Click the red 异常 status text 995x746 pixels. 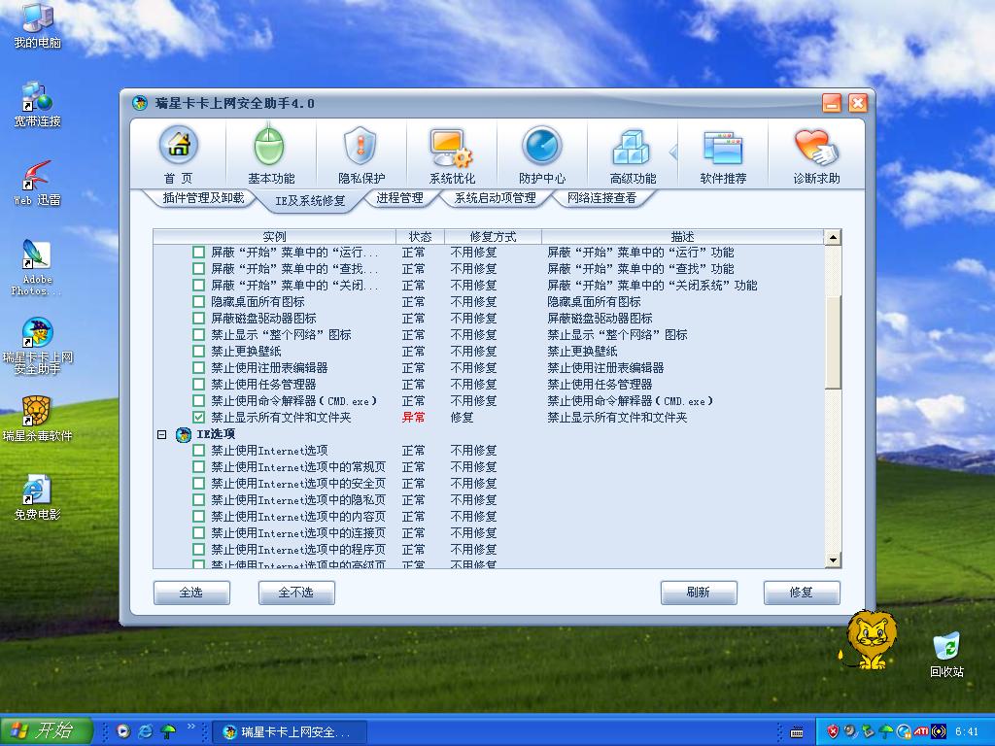pos(414,418)
